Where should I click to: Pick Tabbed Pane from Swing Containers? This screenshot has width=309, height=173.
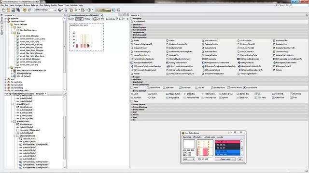tap(154, 87)
